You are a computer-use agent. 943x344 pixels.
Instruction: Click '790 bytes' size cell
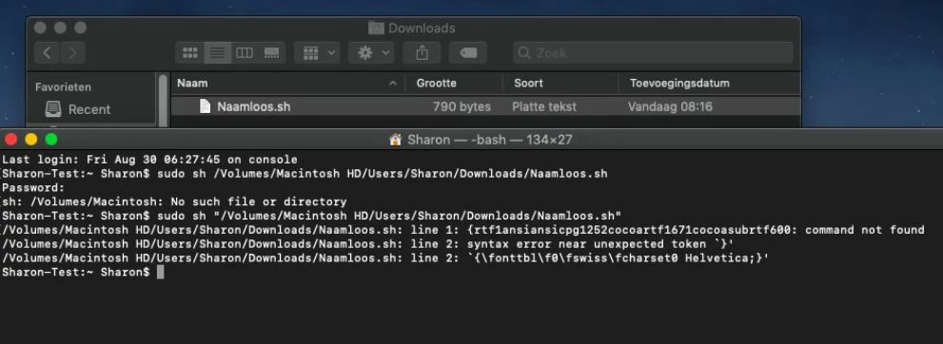pyautogui.click(x=462, y=106)
